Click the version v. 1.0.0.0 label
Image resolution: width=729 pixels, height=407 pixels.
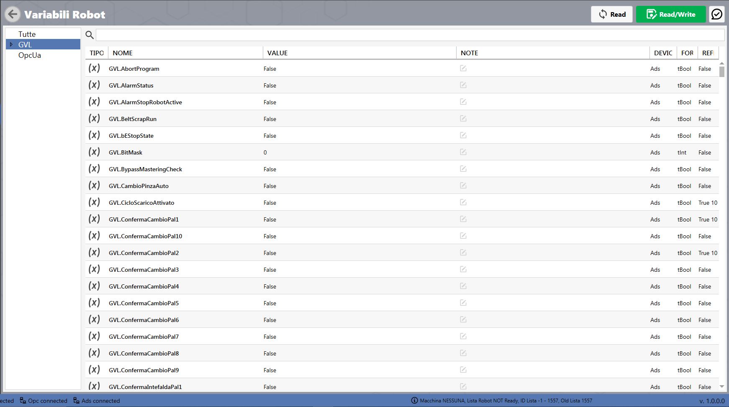712,401
